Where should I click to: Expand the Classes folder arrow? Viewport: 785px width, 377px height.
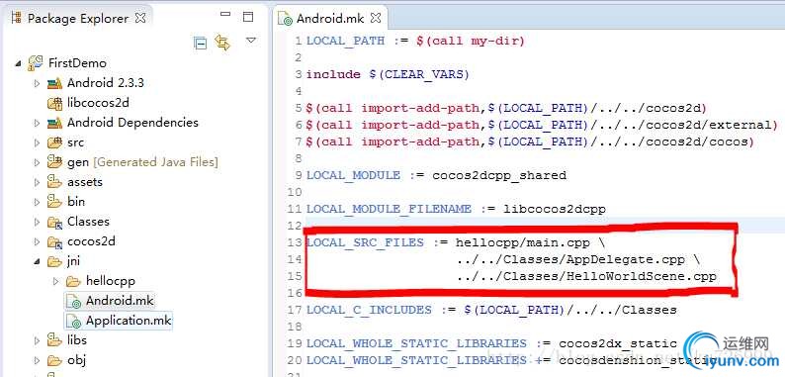point(37,222)
